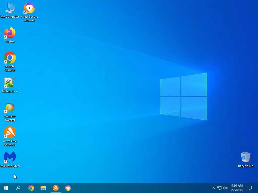Open the network status tray icon
This screenshot has width=258, height=193.
219,188
